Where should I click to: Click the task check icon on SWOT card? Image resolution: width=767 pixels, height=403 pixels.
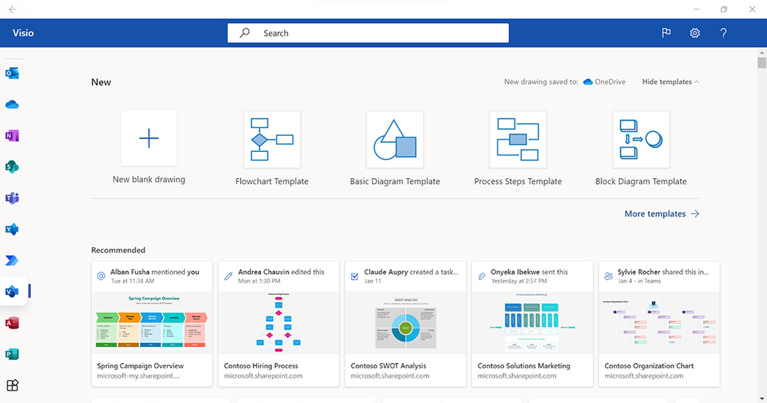[x=355, y=276]
